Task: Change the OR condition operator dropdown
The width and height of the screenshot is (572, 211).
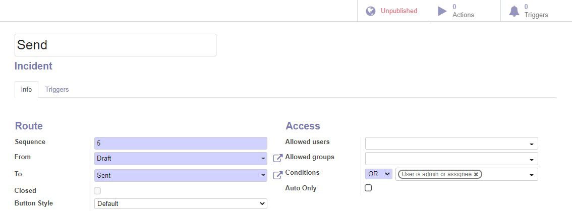Action: tap(379, 174)
